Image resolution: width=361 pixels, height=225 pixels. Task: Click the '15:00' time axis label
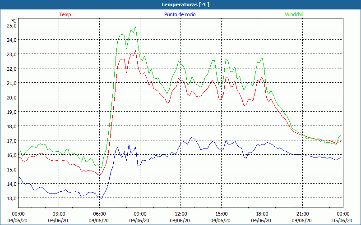click(221, 214)
